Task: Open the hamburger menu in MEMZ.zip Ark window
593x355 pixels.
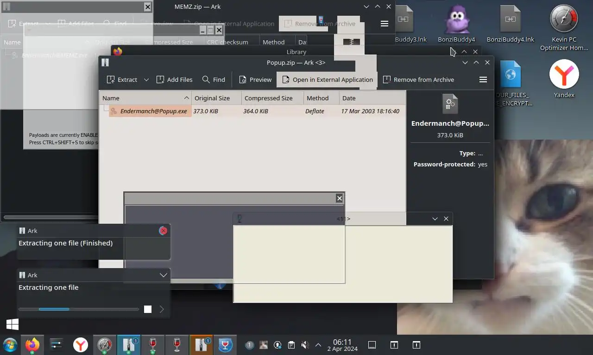Action: point(384,24)
